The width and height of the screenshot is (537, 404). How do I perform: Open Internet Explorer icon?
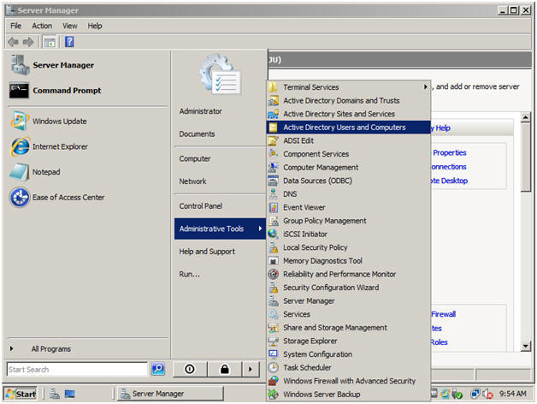click(20, 146)
